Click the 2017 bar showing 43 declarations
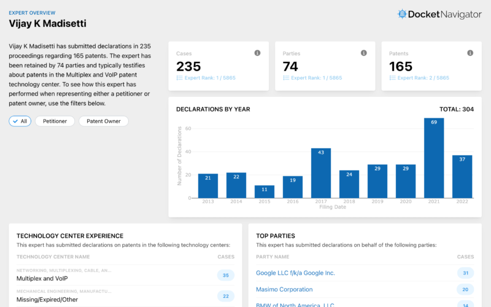This screenshot has height=307, width=491. pos(320,173)
